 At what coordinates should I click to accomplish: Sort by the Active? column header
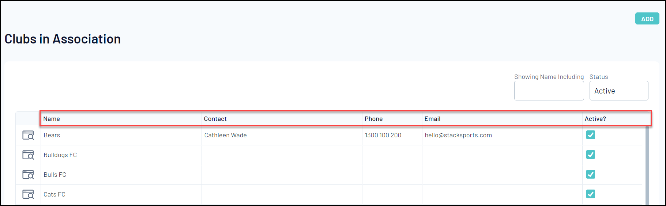pos(595,119)
